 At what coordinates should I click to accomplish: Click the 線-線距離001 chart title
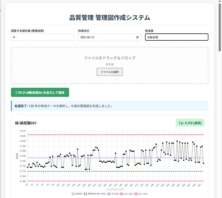[26, 123]
